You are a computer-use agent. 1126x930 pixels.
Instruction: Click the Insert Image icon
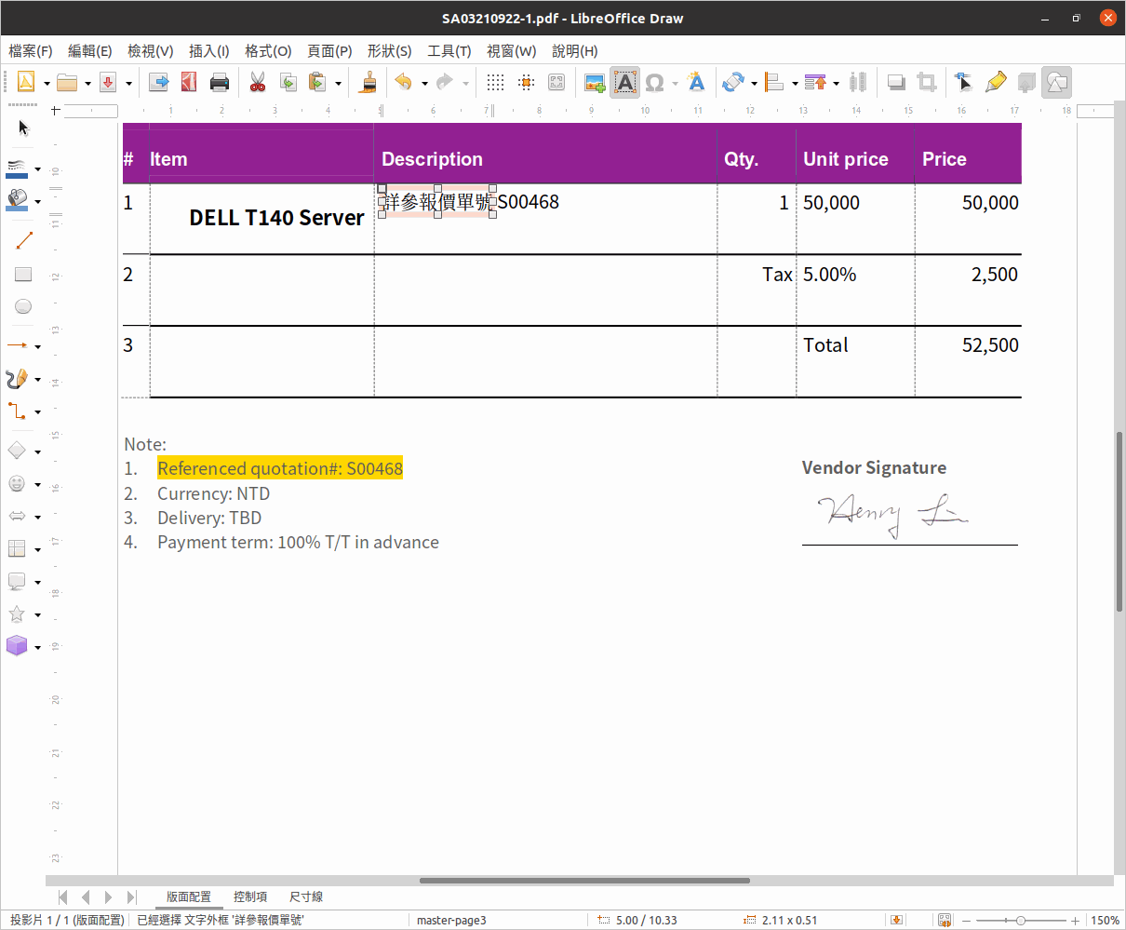point(595,83)
